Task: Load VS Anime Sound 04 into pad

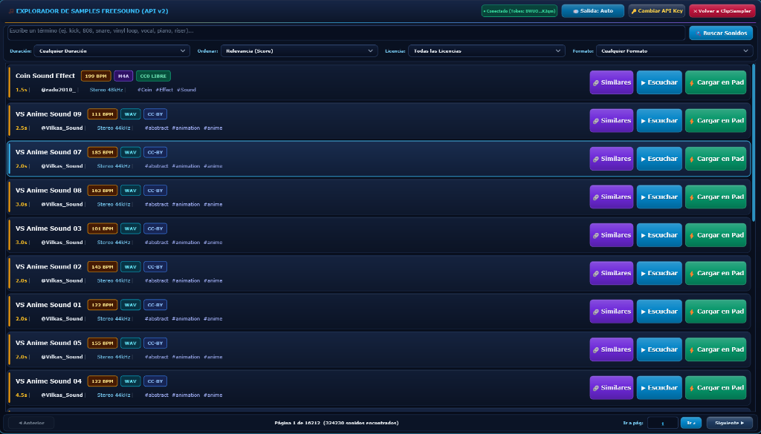Action: pos(716,388)
